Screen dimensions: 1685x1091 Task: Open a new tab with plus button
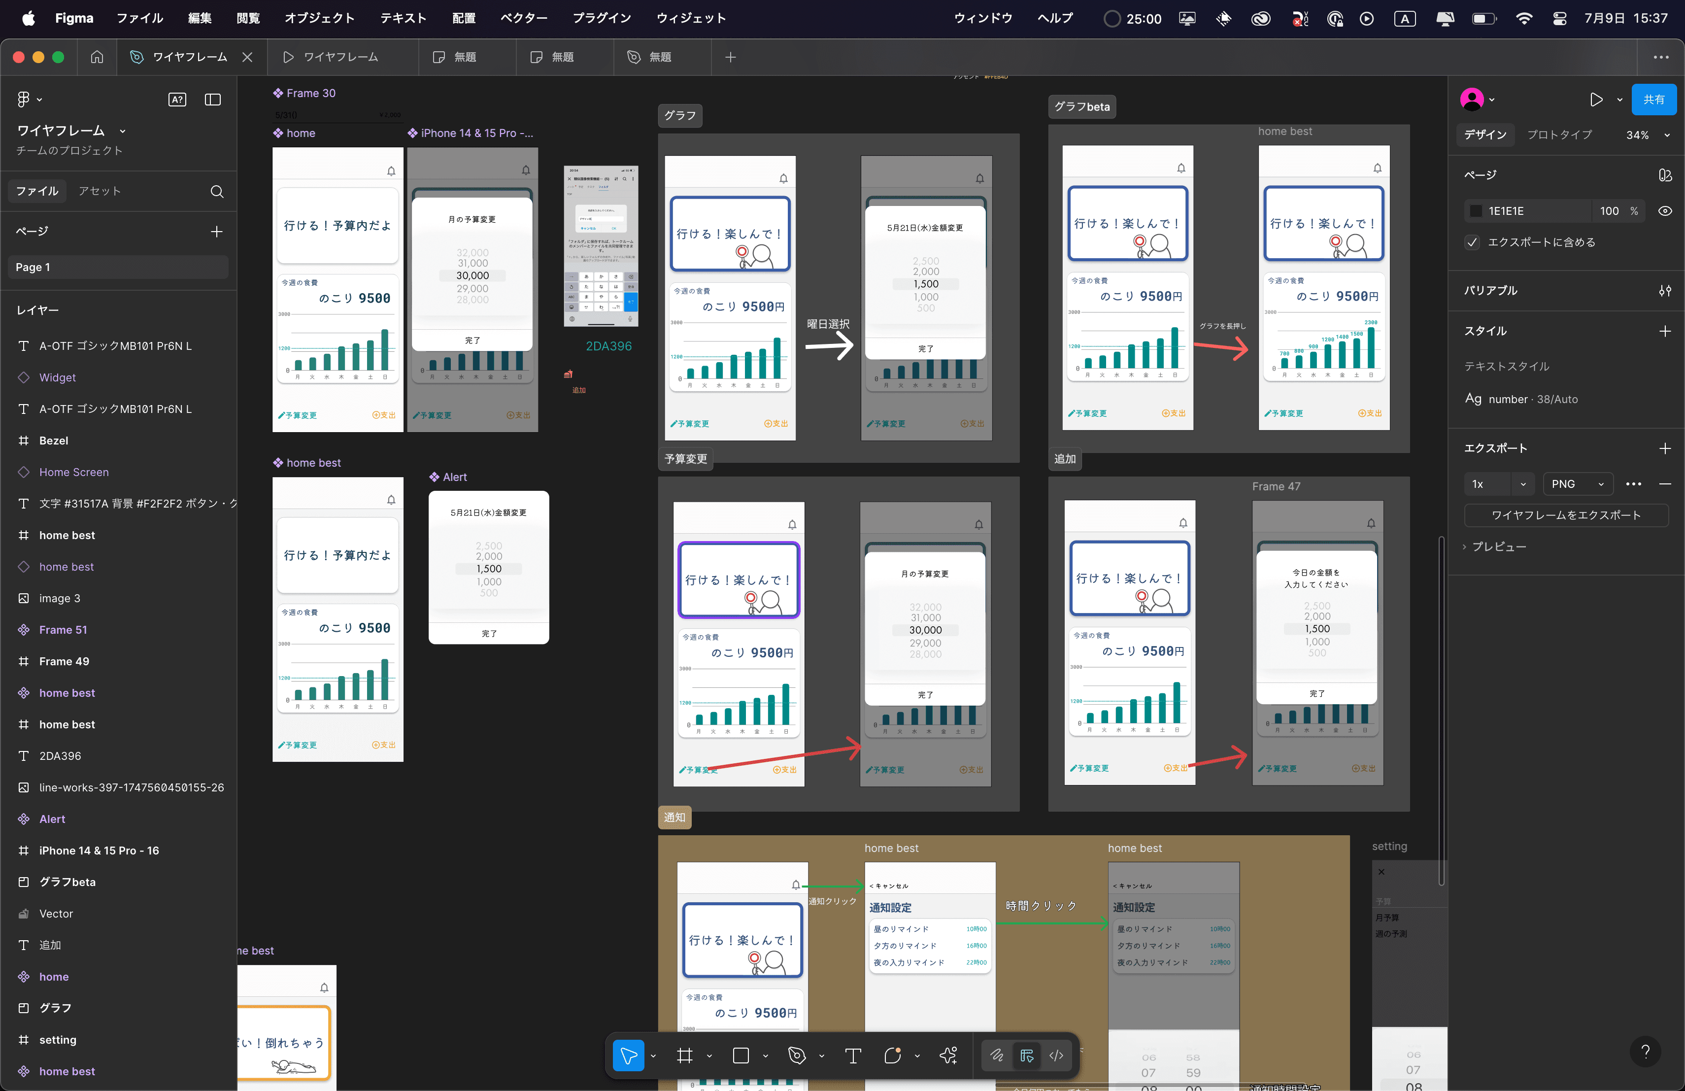[731, 57]
